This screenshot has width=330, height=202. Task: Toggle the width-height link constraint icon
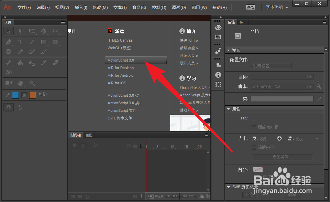279,138
